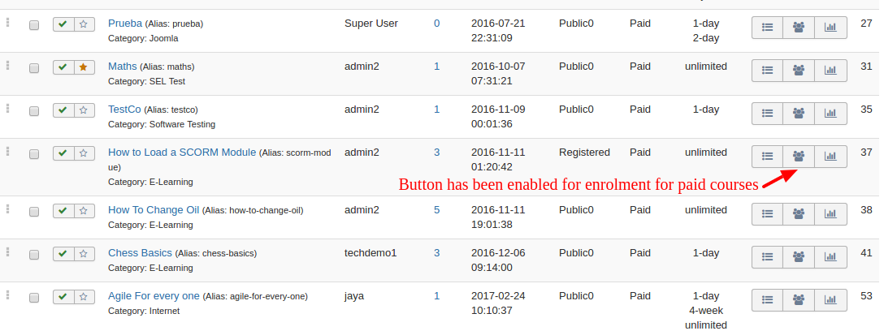Check the Agile For every one checkbox
Screen dimensions: 884x331
[34, 298]
